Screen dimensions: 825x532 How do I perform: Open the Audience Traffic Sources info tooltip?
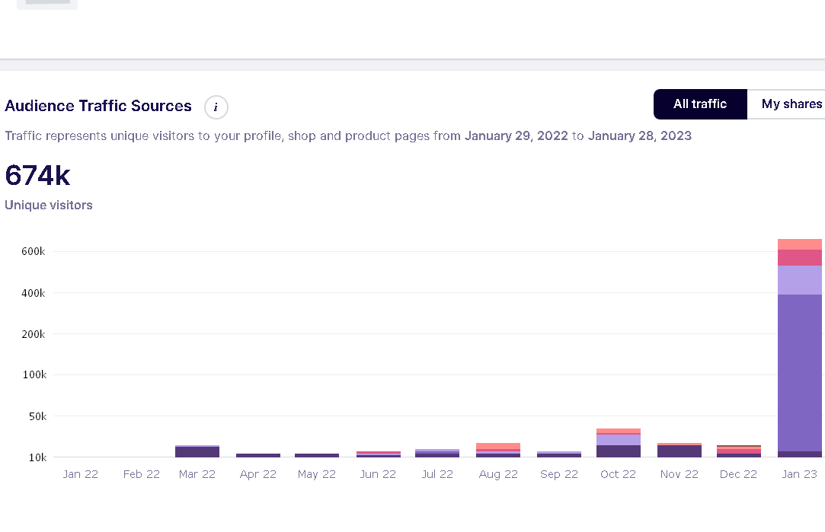(x=216, y=107)
